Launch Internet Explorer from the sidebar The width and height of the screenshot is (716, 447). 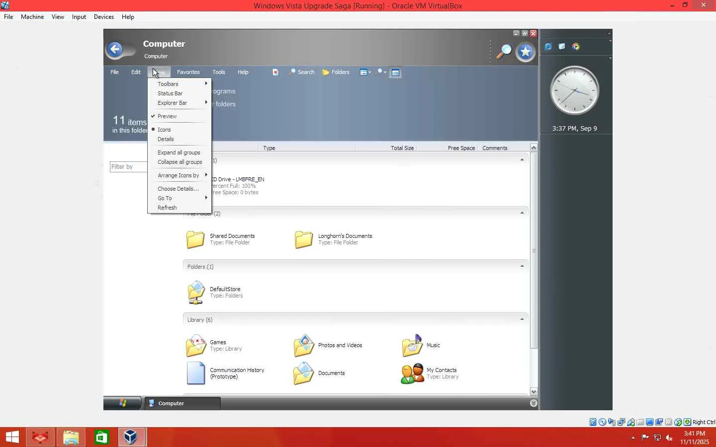tap(548, 47)
